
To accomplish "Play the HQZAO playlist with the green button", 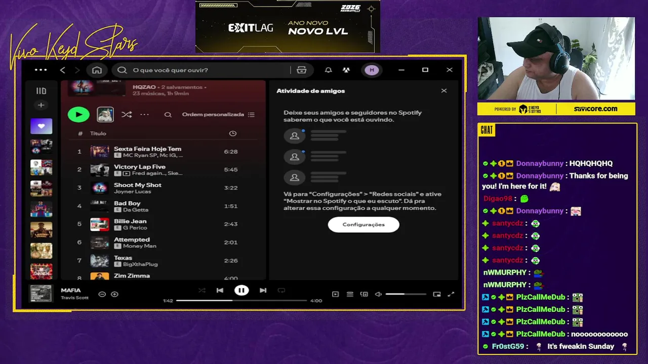I will [78, 115].
